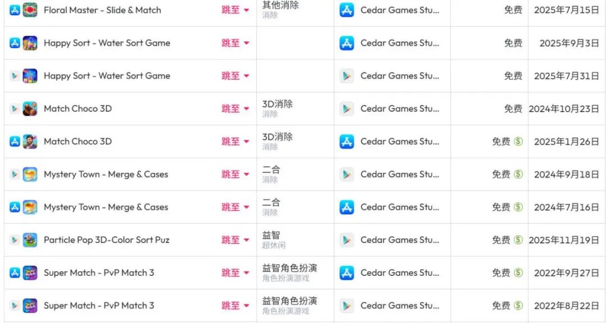Click the Floral Master app icon thumbnail

point(30,10)
